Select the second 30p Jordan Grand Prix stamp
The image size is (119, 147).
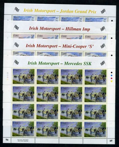coord(48,18)
